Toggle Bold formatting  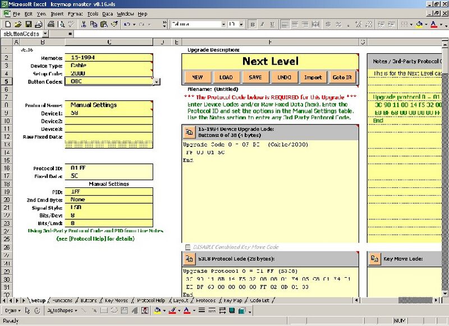pos(253,24)
